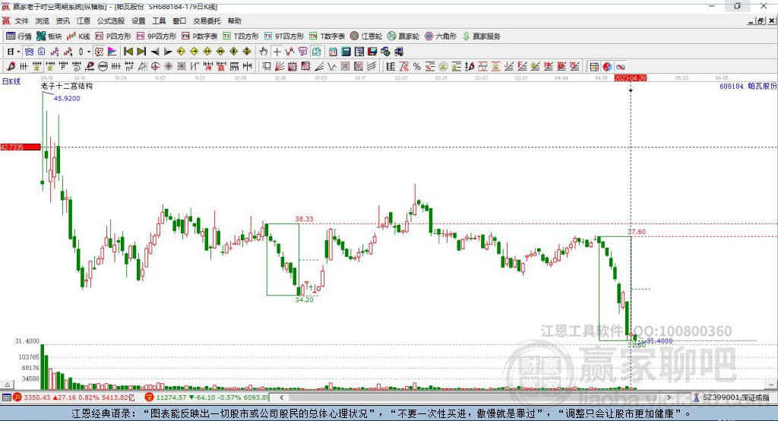The height and width of the screenshot is (421, 778).
Task: Expand the 日 period dropdown
Action: click(18, 52)
